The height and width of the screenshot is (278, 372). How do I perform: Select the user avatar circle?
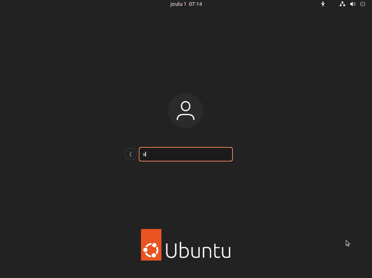pos(186,111)
